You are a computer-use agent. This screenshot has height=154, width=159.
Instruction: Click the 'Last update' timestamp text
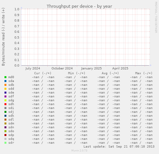coord(119,147)
